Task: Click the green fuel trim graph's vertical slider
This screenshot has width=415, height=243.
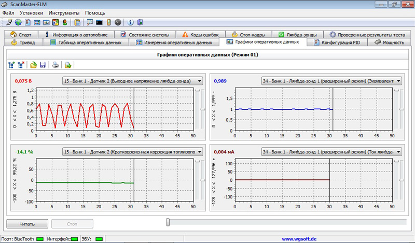Action: click(203, 180)
